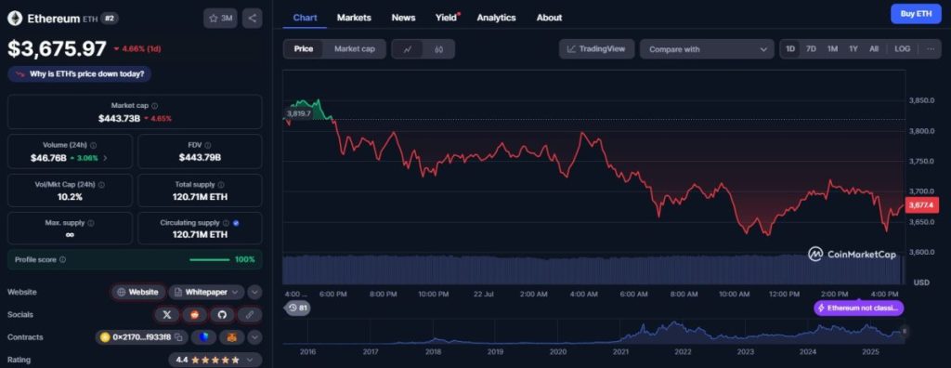This screenshot has height=368, width=951.
Task: Open the Markets tab
Action: coord(354,18)
